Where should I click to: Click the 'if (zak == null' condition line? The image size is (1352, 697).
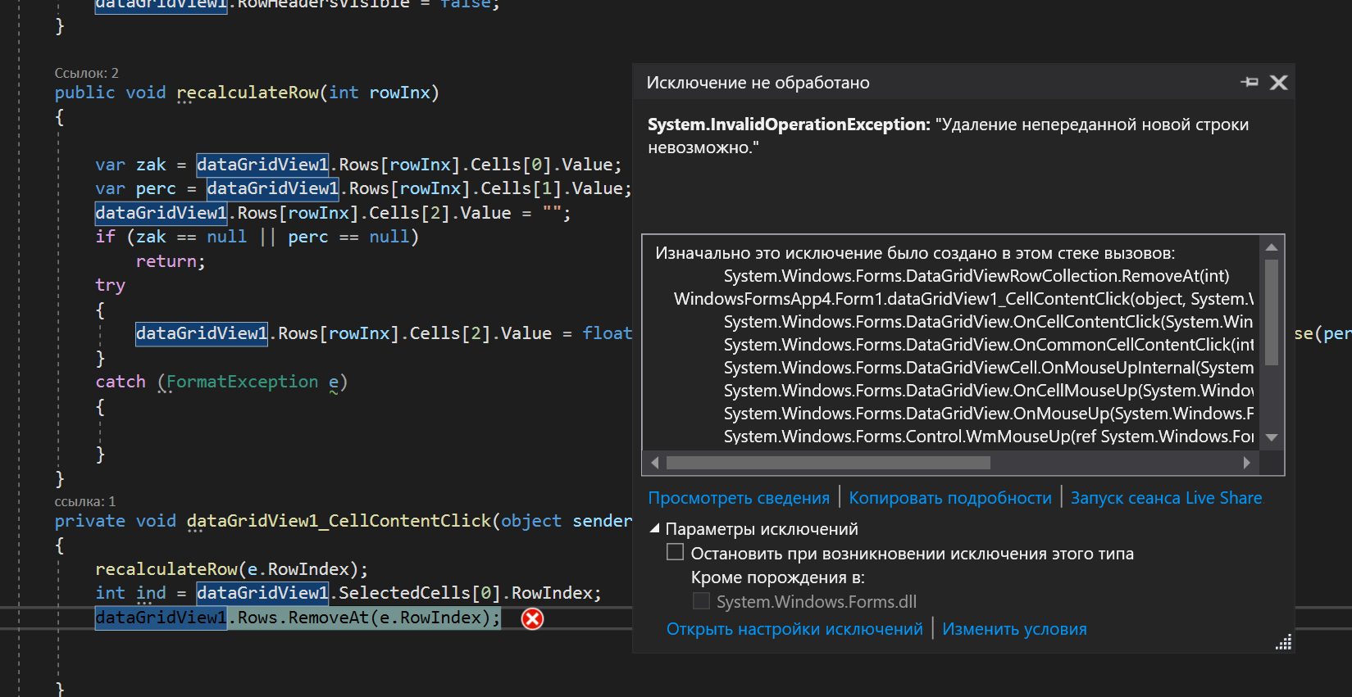pos(257,237)
